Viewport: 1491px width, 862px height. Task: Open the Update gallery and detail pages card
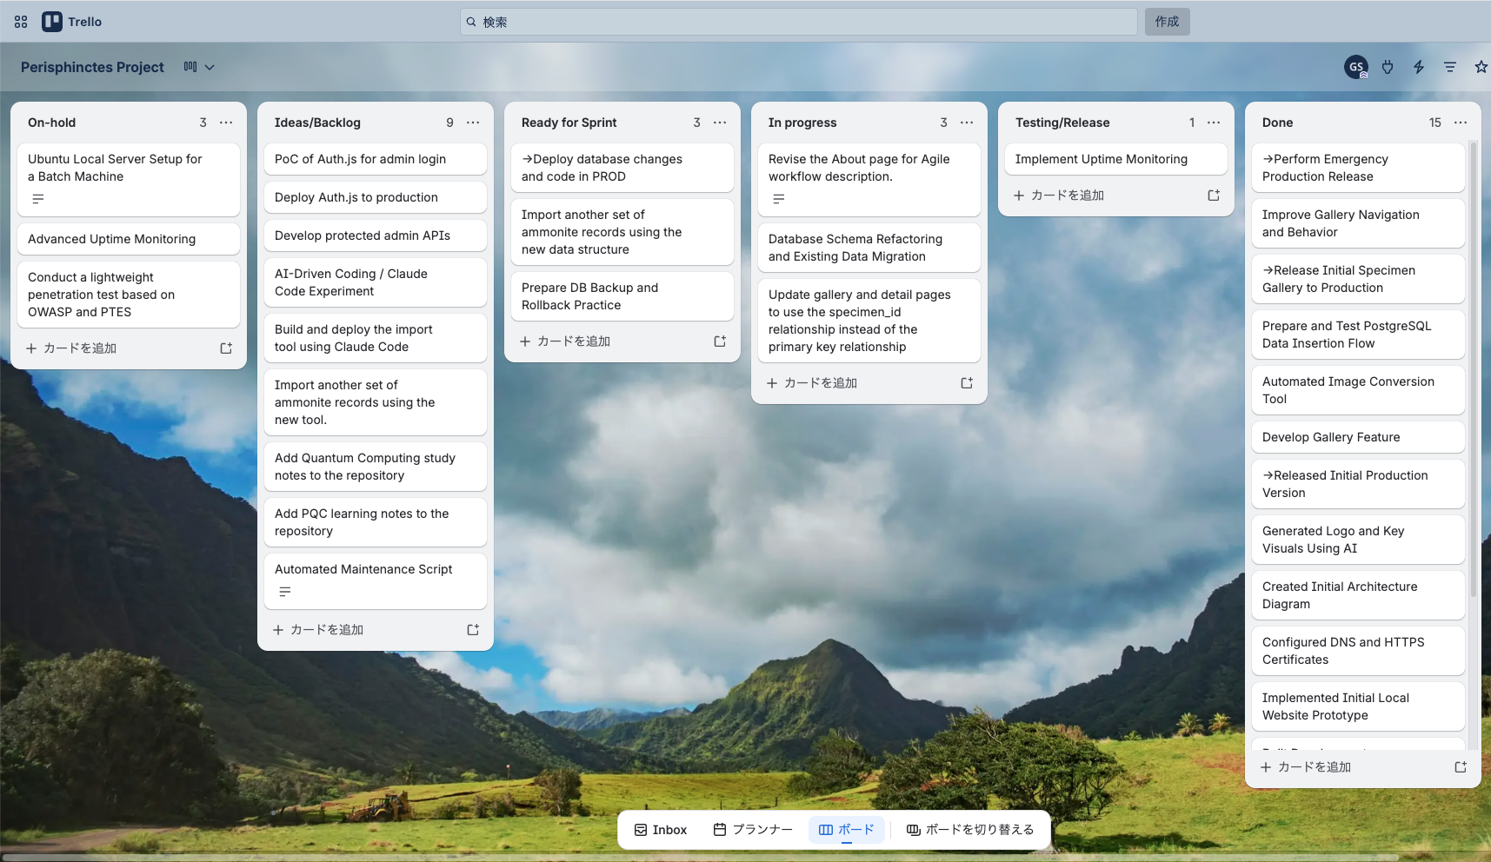coord(869,321)
